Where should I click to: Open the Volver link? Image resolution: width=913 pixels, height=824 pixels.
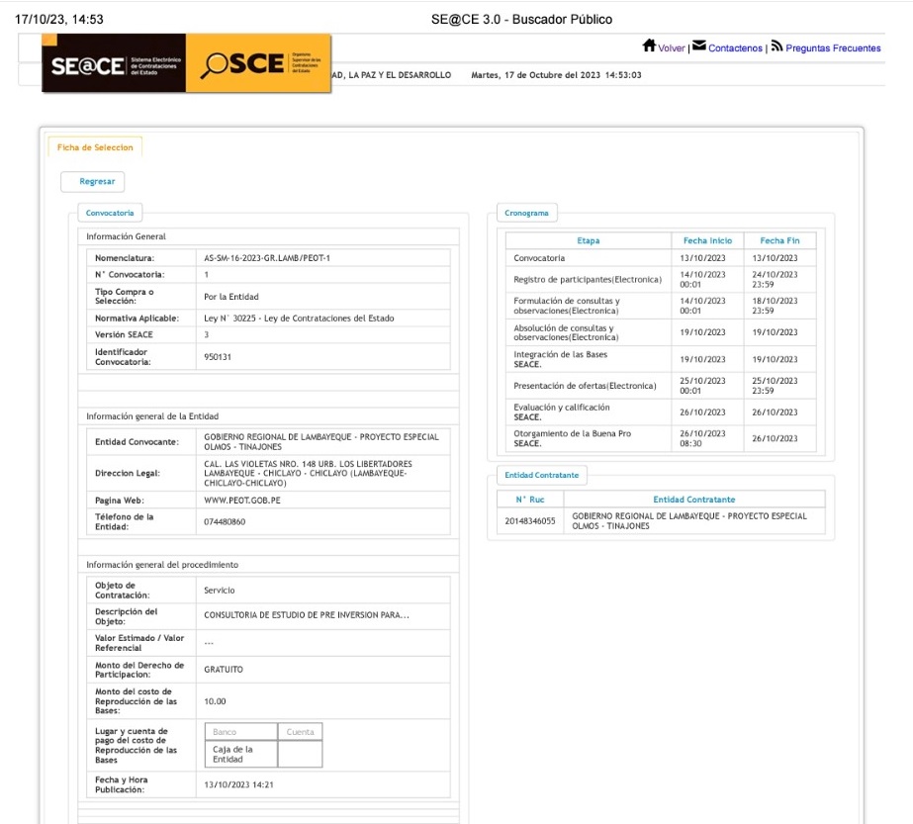coord(672,48)
